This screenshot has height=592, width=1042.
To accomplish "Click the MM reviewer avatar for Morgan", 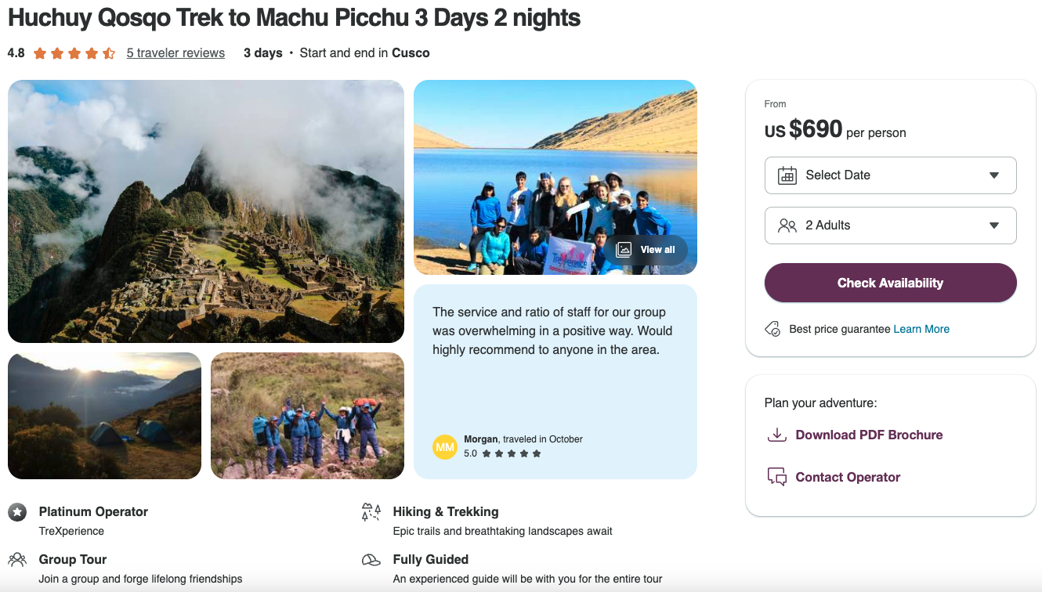I will point(445,446).
